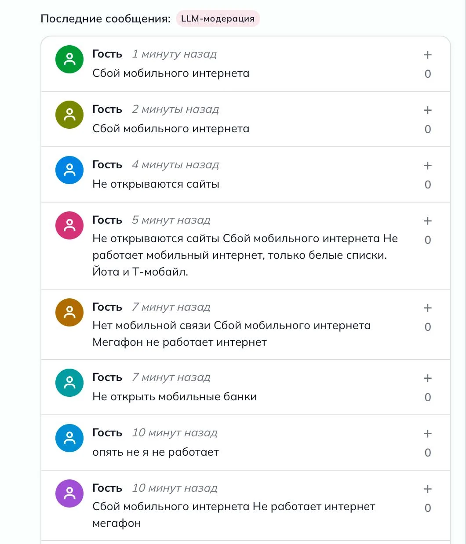Upvote the message posted 2 минуты назад
The image size is (466, 544).
click(x=427, y=110)
